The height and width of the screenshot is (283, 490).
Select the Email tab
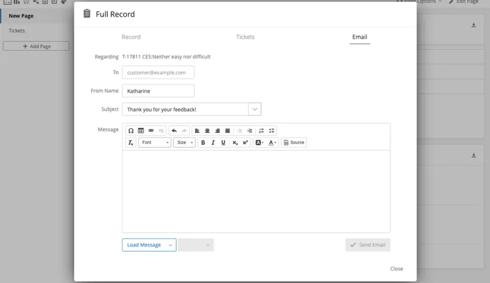pos(360,37)
